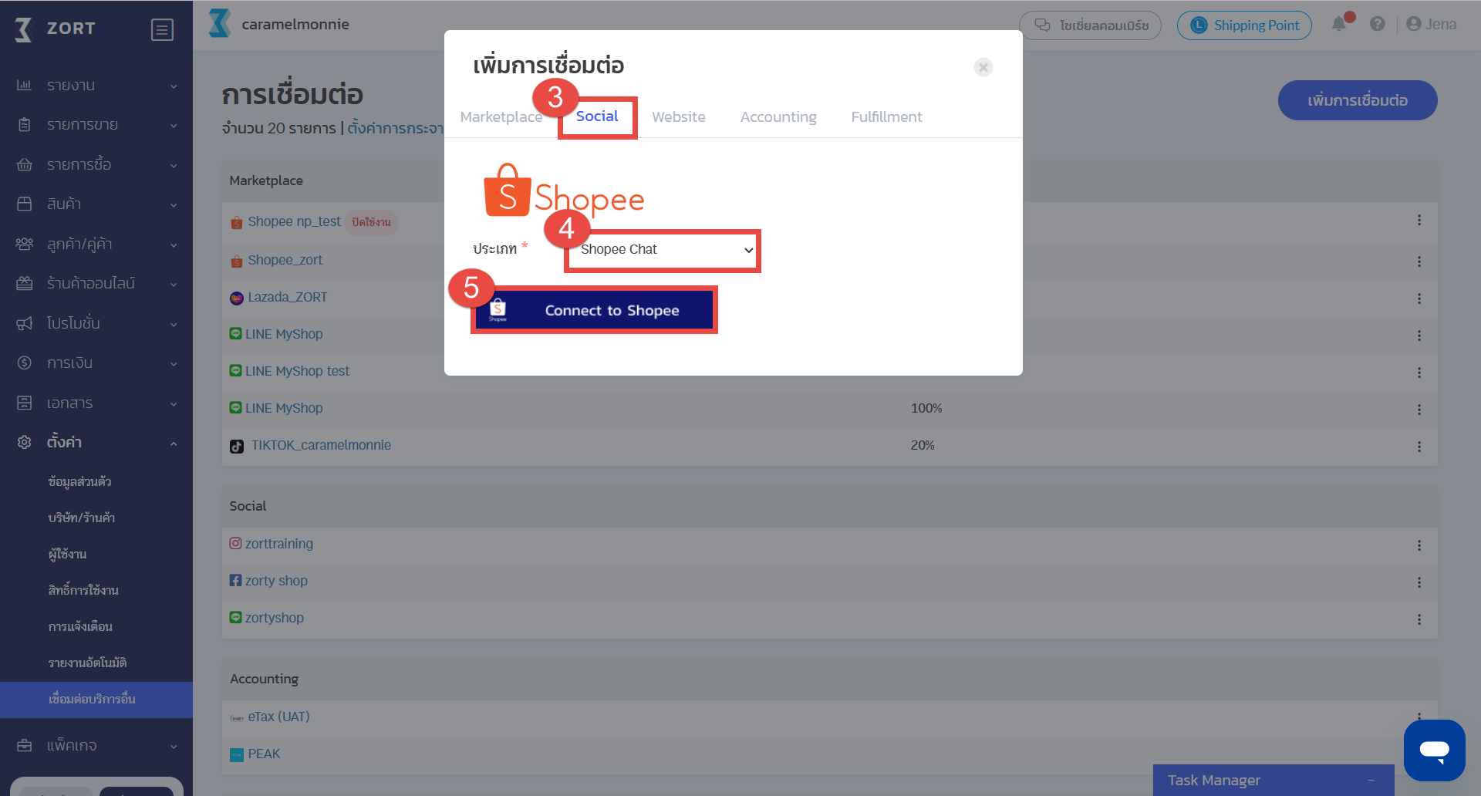Open options for zorttraining row
This screenshot has width=1481, height=796.
point(1419,545)
